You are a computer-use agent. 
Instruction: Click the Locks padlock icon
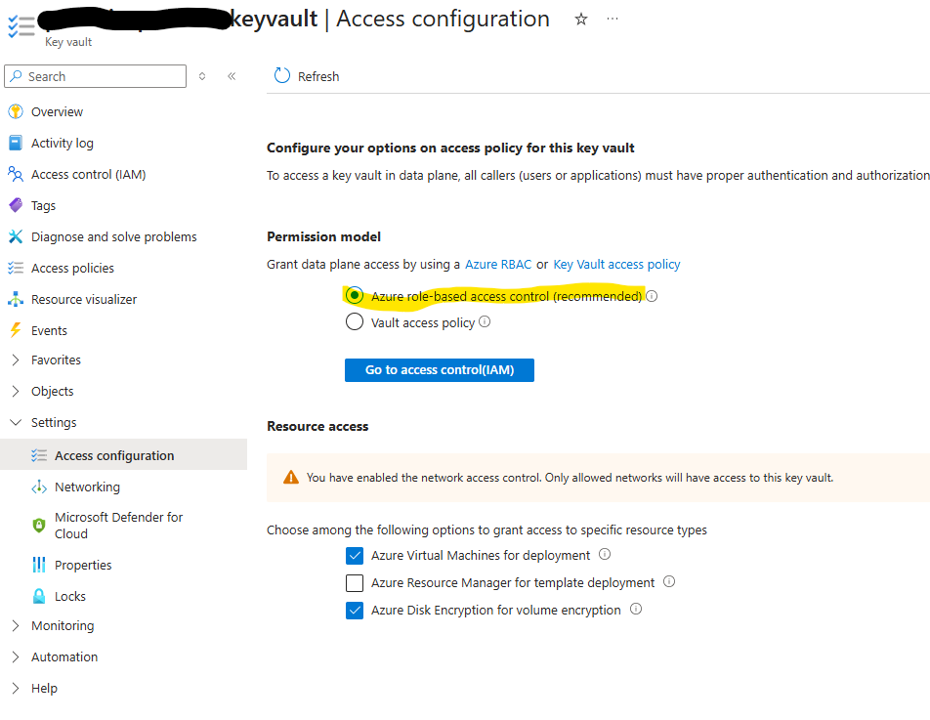point(39,596)
